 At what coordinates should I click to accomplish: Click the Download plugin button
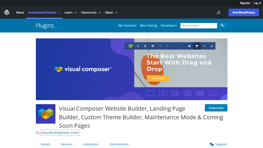click(x=216, y=108)
